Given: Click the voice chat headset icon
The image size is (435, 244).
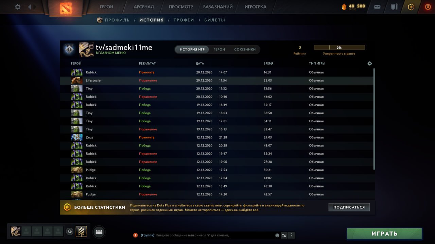Looking at the screenshot, I should pyautogui.click(x=70, y=231).
